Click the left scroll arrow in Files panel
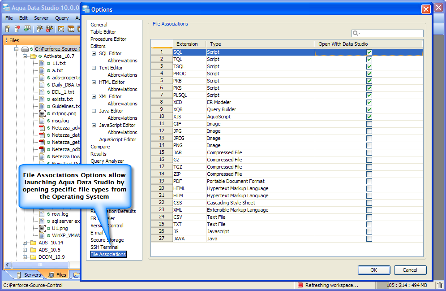 [x=8, y=265]
